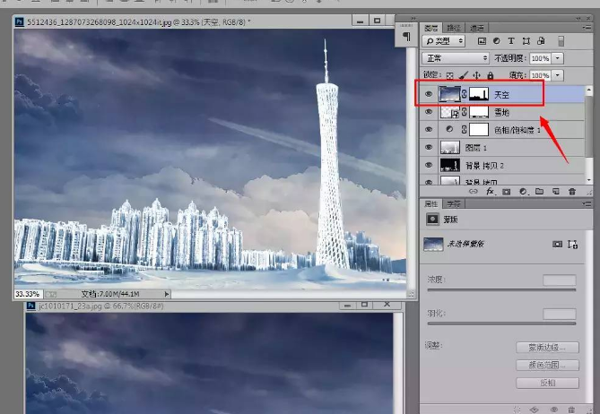Lock all layer attributes with padlock

coord(491,75)
